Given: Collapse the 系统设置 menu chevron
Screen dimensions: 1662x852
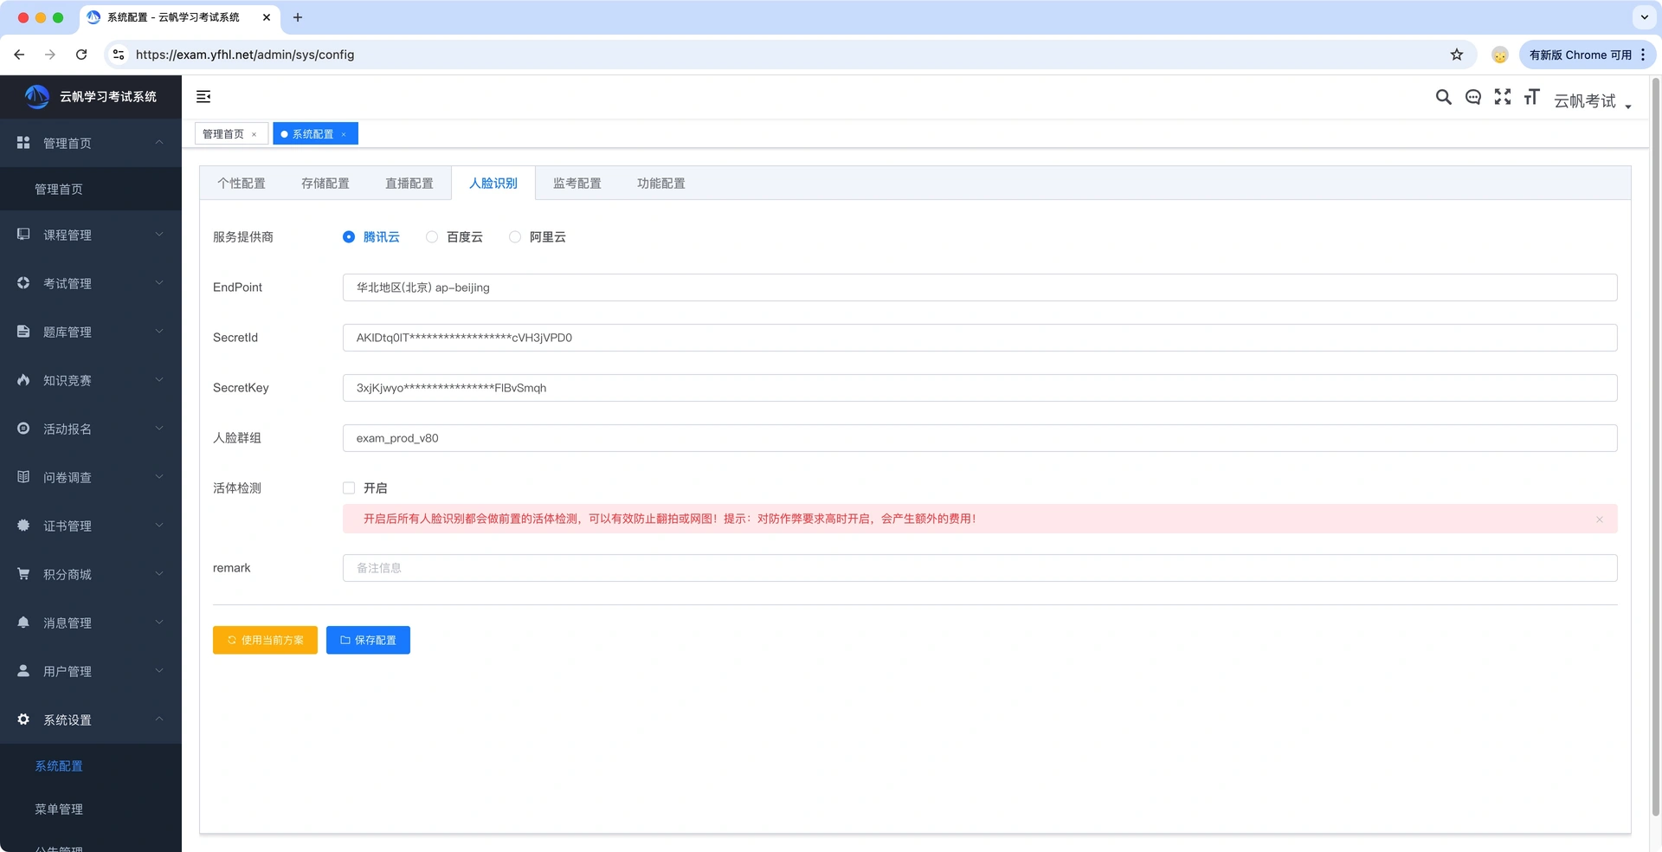Looking at the screenshot, I should click(159, 720).
